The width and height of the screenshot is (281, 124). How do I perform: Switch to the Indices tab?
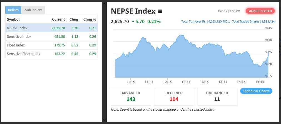pos(13,10)
